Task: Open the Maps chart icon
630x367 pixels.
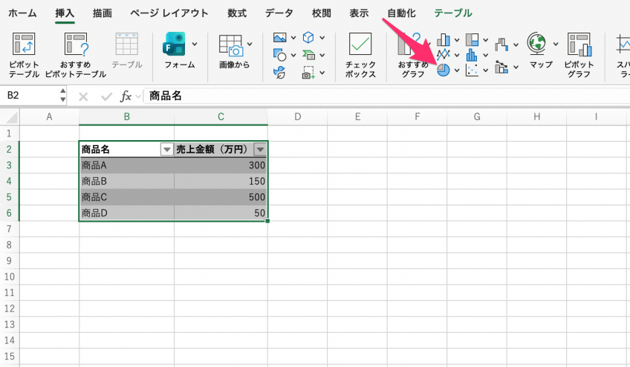Action: coord(536,44)
